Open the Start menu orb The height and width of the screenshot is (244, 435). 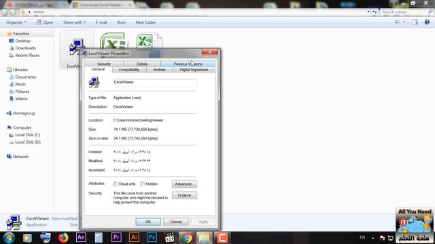9,238
